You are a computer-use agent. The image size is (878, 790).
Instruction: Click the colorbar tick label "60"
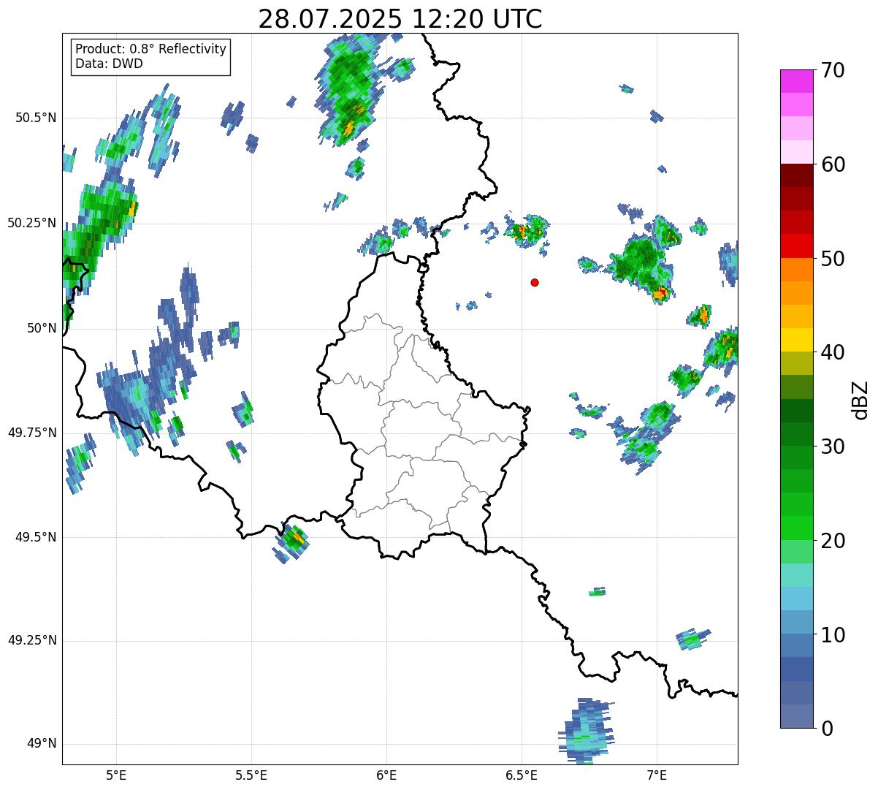(x=833, y=164)
